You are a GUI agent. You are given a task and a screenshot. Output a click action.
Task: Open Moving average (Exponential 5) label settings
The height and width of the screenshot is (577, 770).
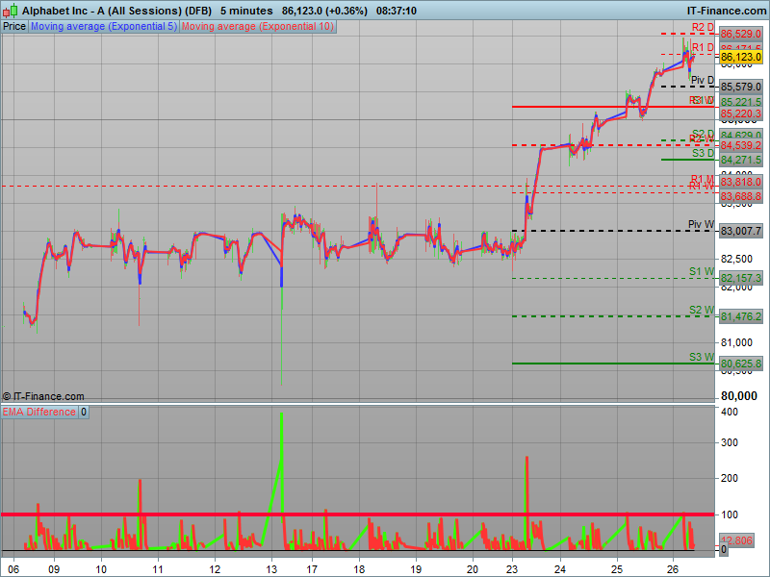point(104,27)
